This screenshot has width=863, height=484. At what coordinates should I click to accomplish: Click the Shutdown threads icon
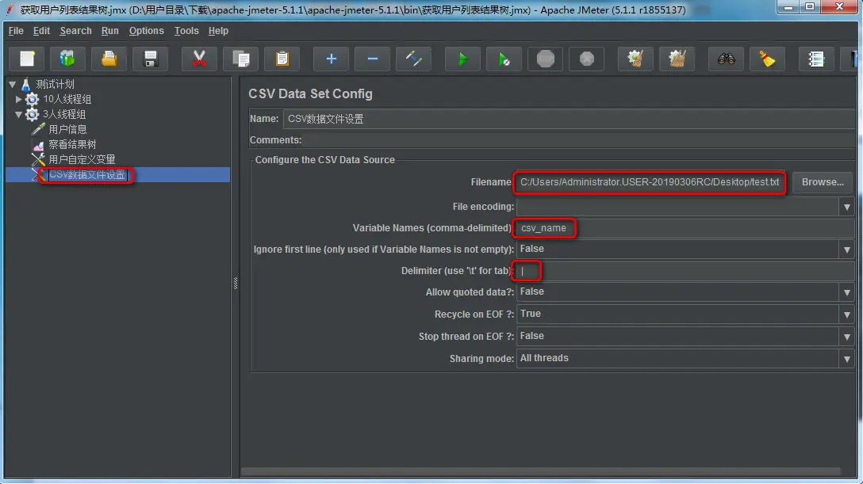pos(587,59)
